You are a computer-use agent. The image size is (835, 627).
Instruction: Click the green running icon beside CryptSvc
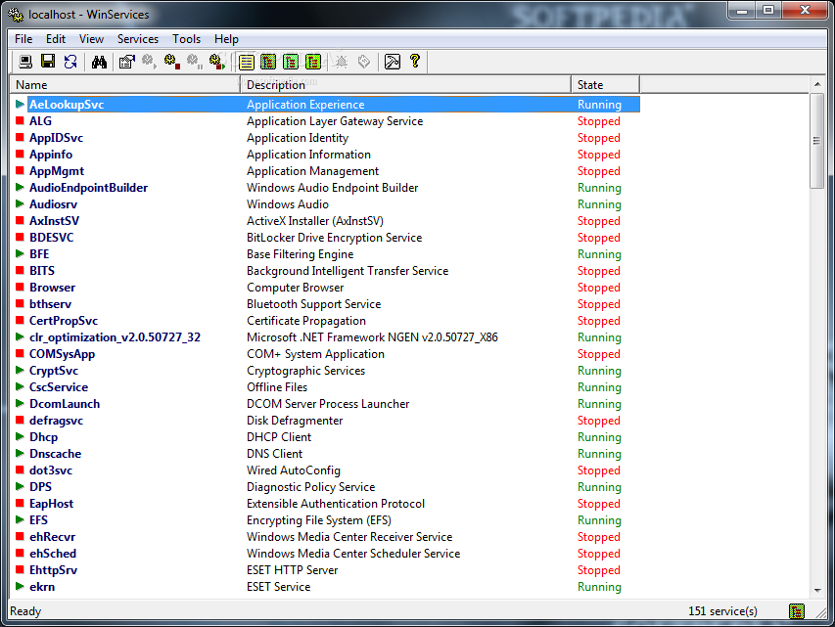(x=20, y=370)
